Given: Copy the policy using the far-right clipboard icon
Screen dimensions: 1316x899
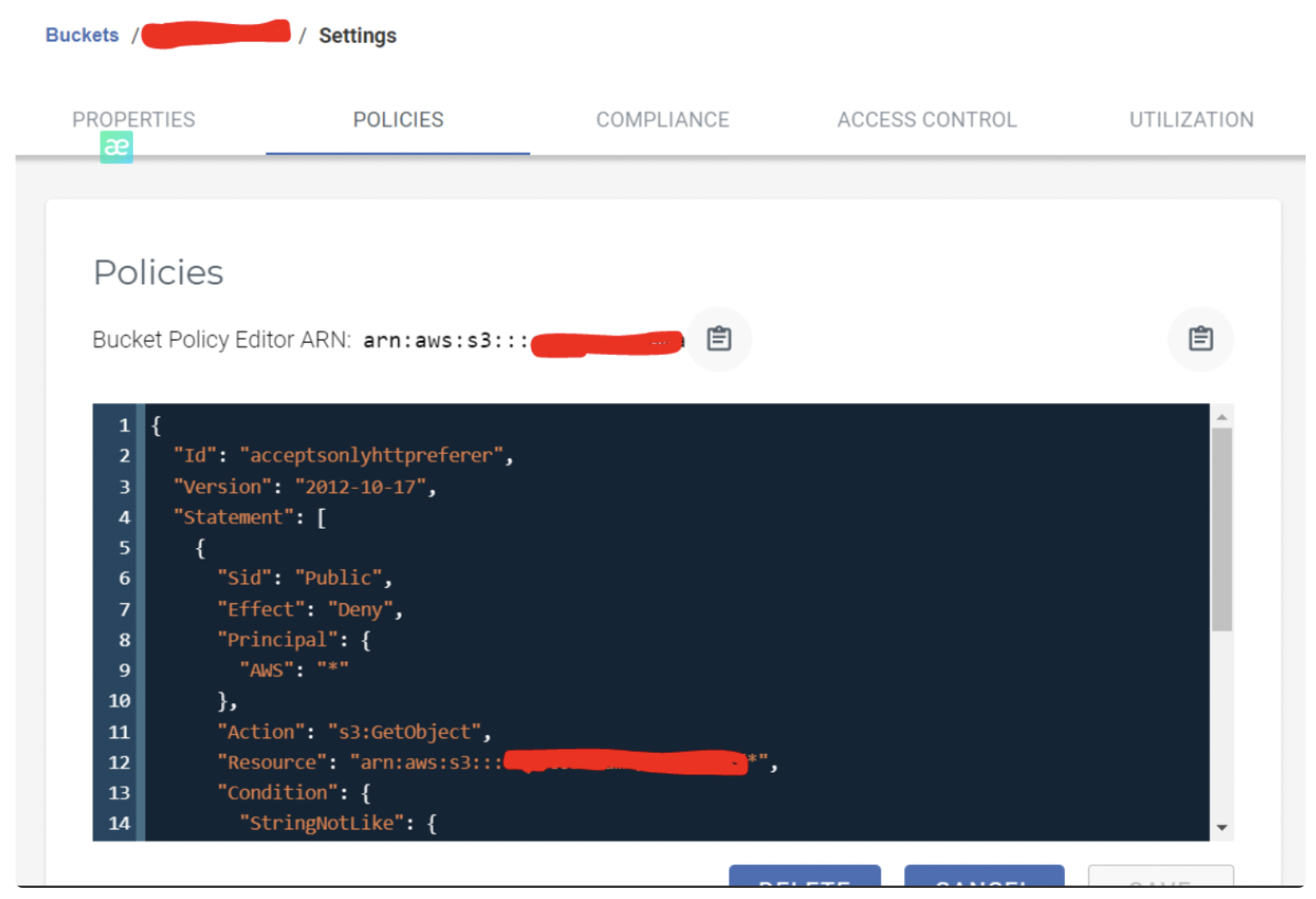Looking at the screenshot, I should [x=1201, y=339].
